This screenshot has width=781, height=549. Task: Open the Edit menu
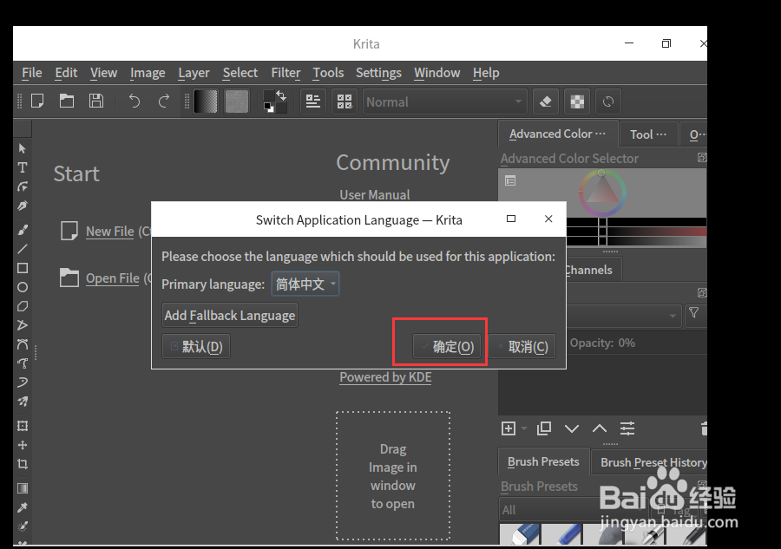coord(66,73)
